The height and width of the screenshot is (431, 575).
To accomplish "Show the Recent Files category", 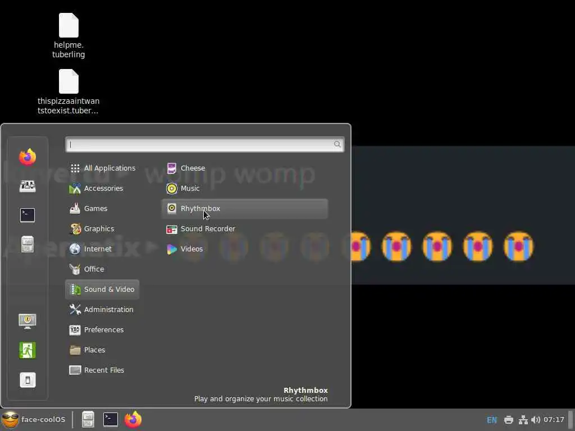I will tap(102, 370).
